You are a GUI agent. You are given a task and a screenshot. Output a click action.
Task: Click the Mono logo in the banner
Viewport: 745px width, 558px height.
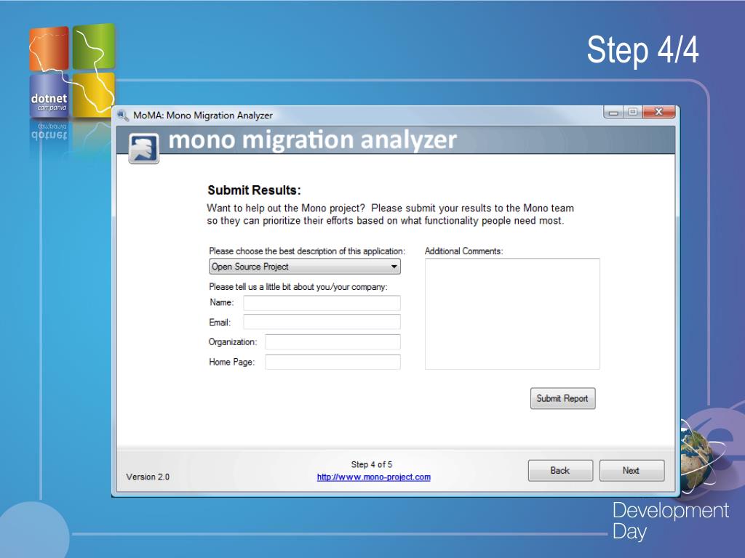pos(144,148)
